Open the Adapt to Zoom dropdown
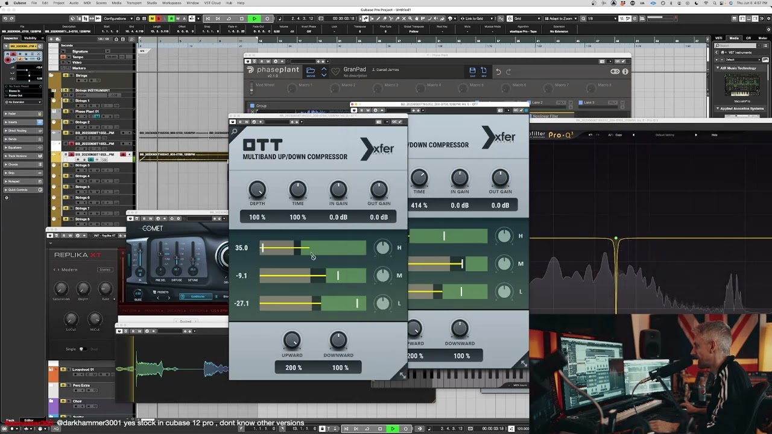Screen dimensions: 772x434 click(561, 19)
